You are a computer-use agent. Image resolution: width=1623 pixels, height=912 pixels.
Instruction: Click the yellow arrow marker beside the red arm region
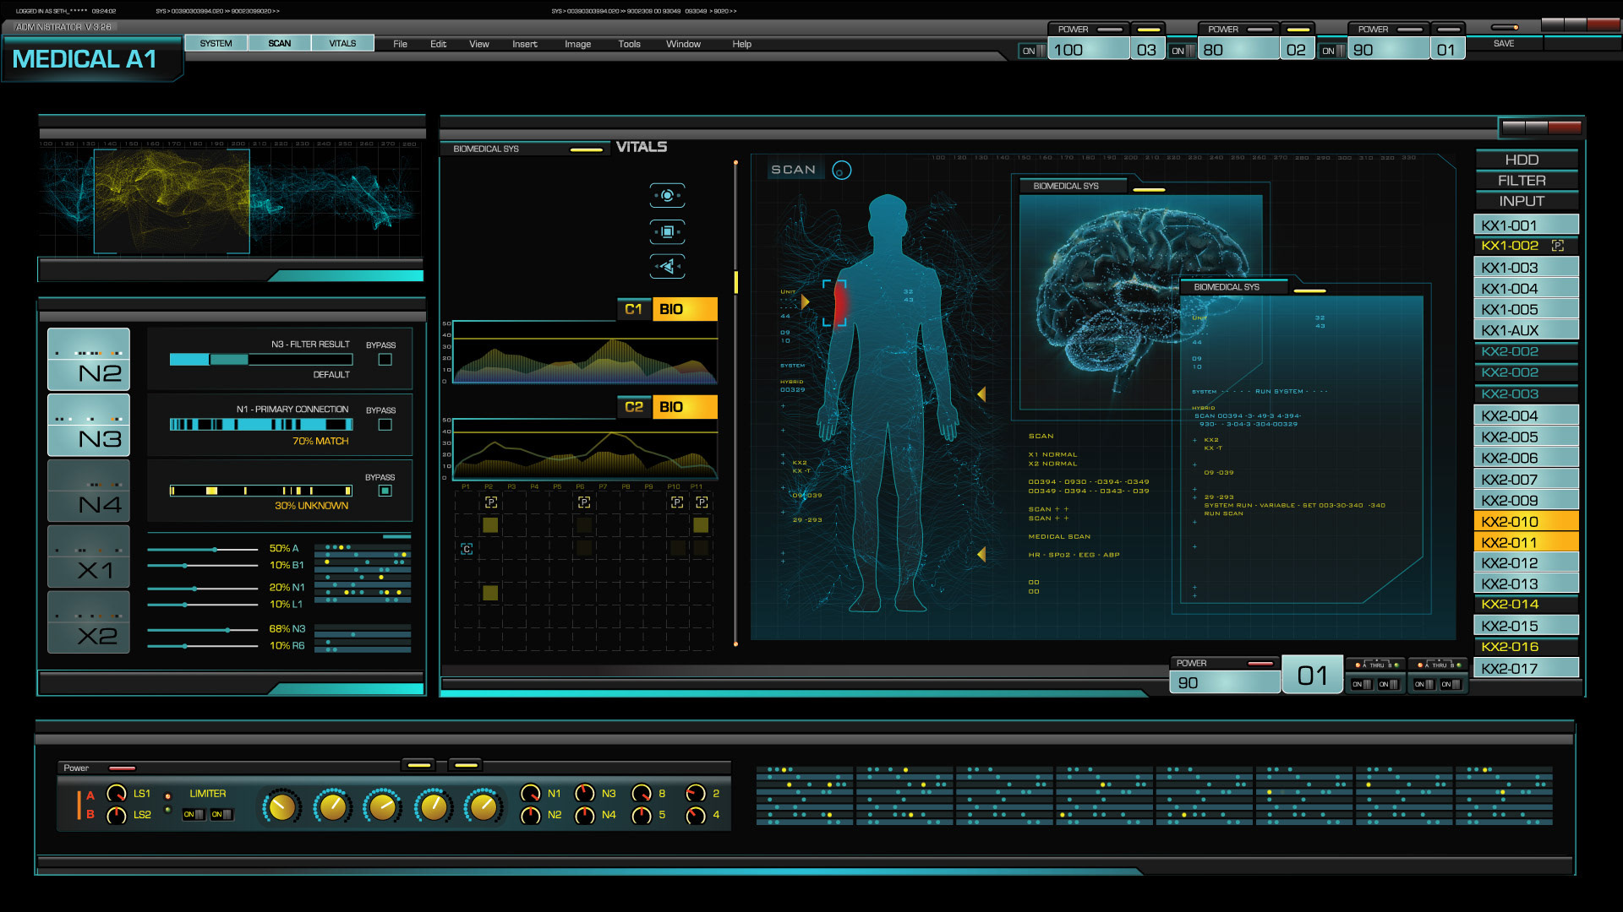805,301
